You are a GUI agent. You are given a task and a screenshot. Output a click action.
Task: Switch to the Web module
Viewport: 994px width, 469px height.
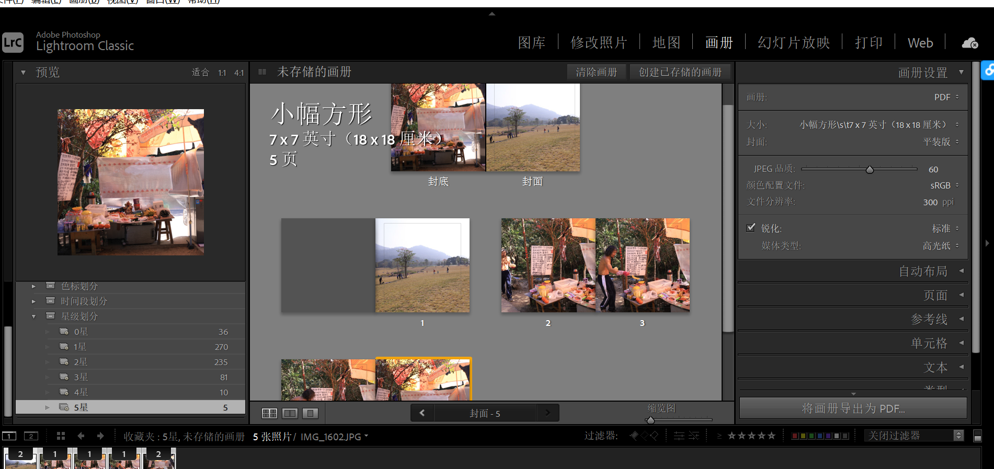[x=920, y=43]
